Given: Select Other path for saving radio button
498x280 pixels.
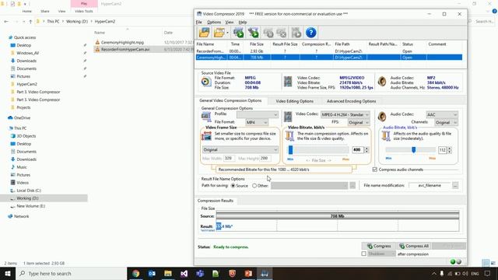Looking at the screenshot, I should [x=254, y=186].
